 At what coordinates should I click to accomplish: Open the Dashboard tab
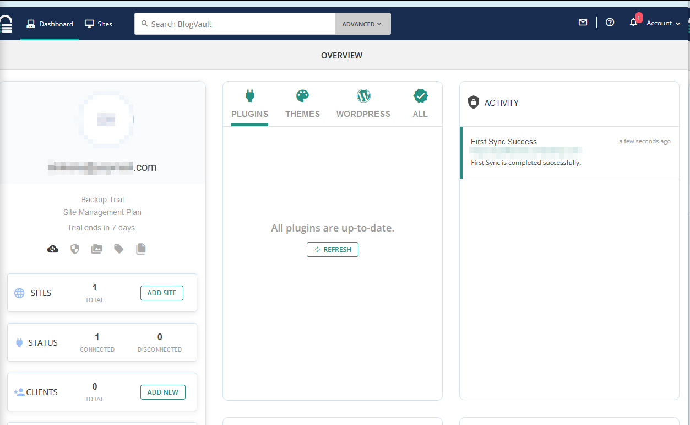pyautogui.click(x=50, y=24)
